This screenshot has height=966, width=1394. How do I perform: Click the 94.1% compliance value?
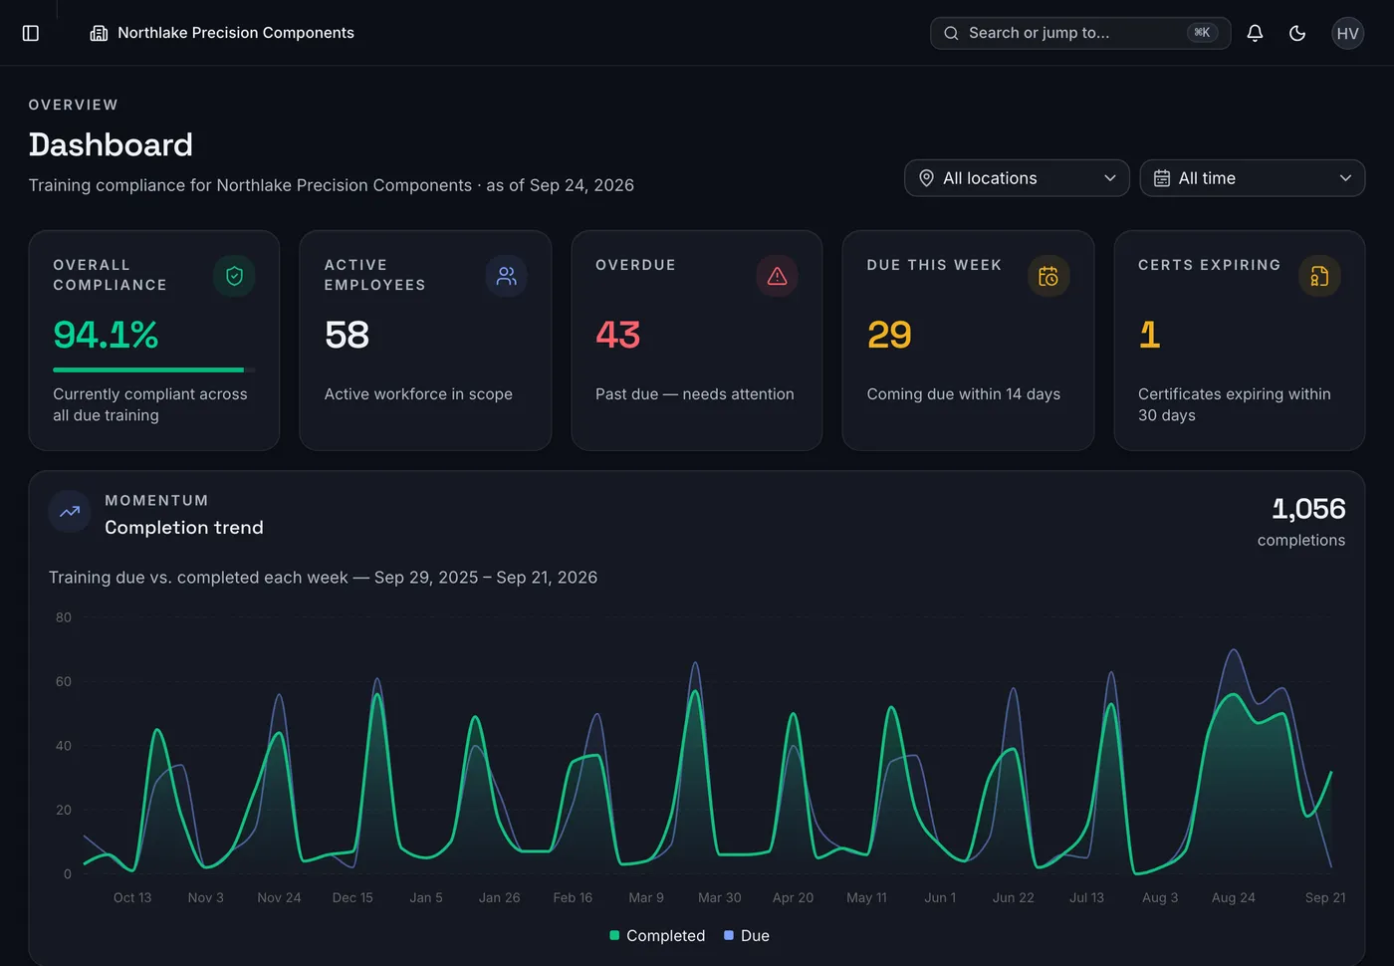[106, 335]
